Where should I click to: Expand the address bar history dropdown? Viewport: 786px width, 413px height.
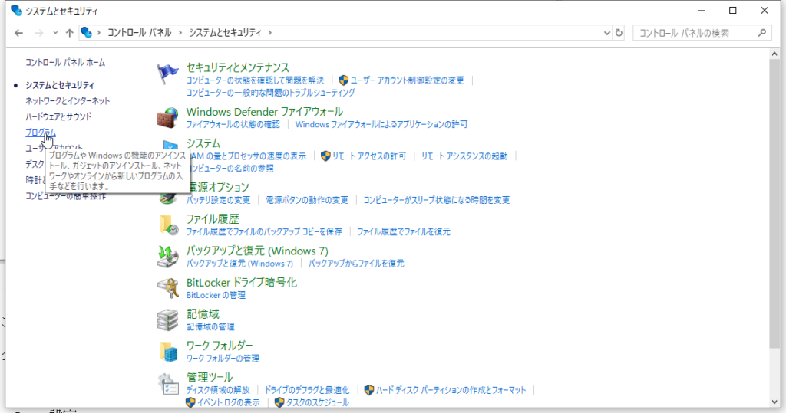[606, 32]
